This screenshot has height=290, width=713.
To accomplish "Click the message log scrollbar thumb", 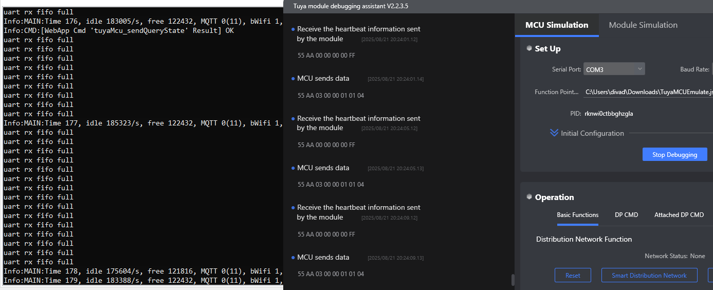I will (x=512, y=280).
